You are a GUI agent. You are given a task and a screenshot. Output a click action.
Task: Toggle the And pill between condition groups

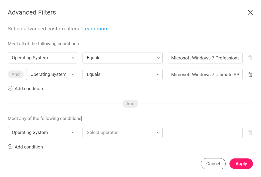130,104
